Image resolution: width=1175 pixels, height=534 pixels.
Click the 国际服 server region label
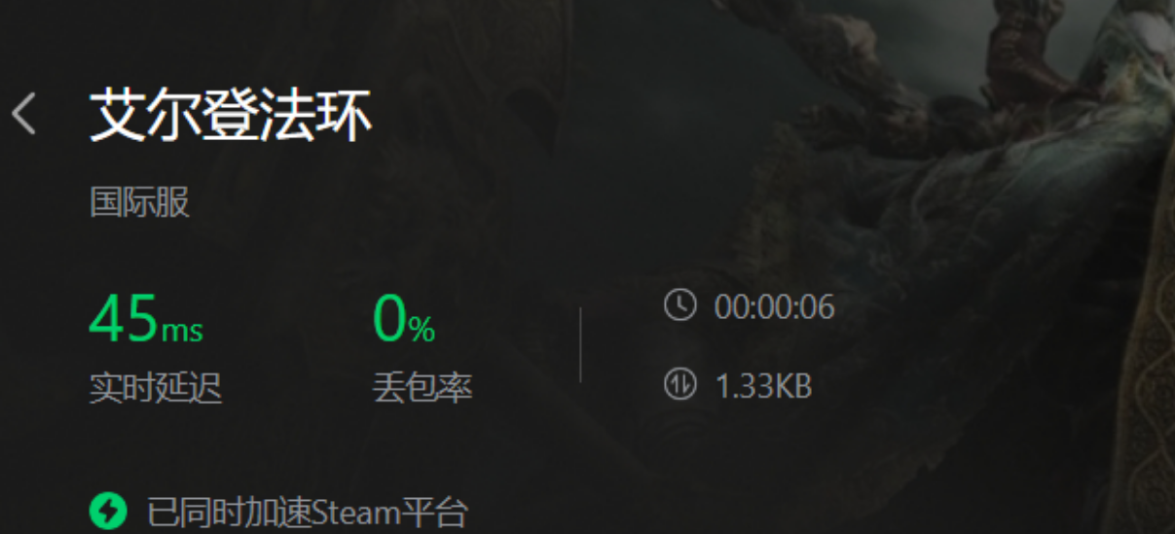coord(139,202)
